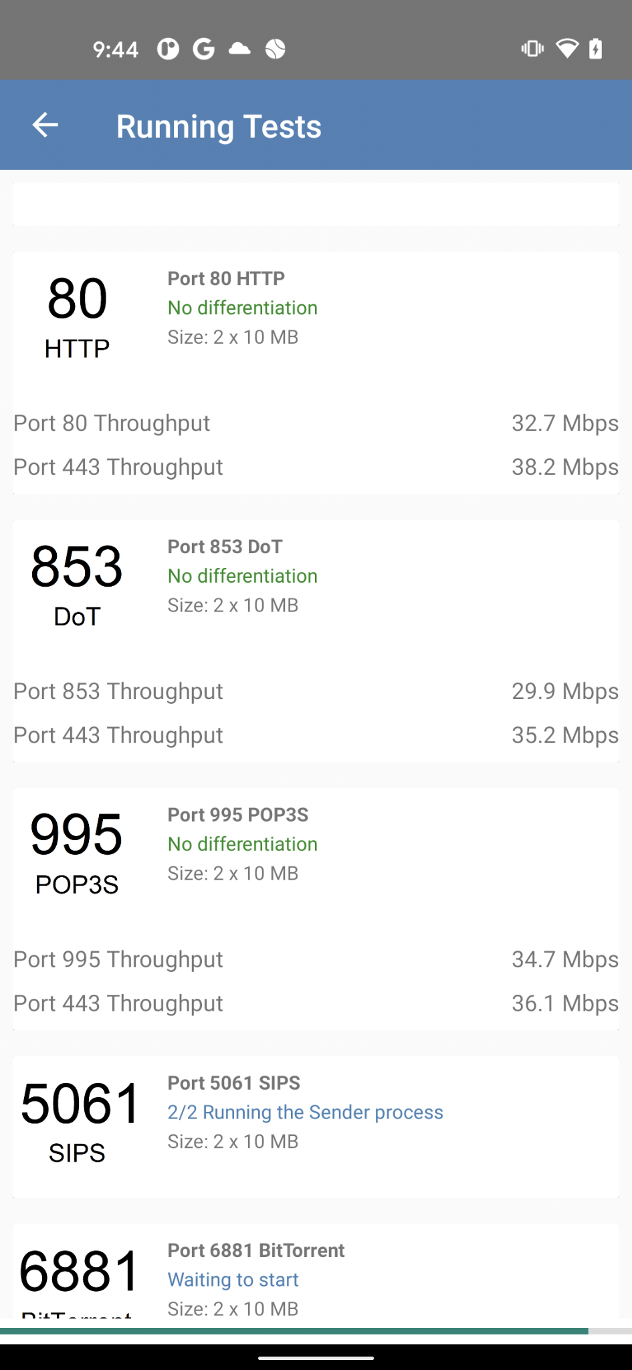
Task: Tap the battery charging status icon
Action: click(595, 49)
